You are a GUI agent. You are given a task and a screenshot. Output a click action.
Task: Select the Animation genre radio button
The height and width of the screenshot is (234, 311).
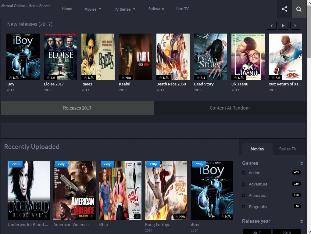tap(244, 196)
